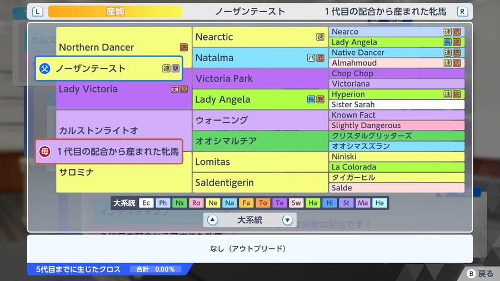Switch to the ノーザンテースト tab

click(250, 12)
